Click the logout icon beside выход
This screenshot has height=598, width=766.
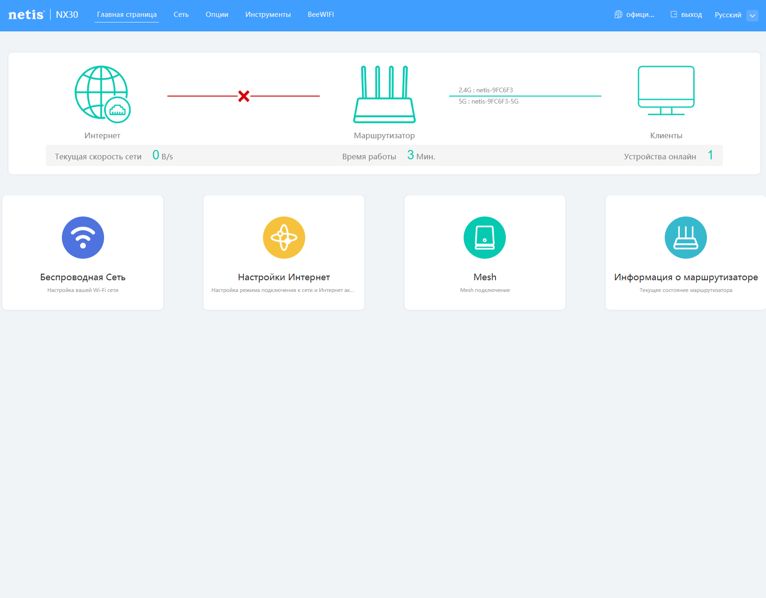click(674, 15)
